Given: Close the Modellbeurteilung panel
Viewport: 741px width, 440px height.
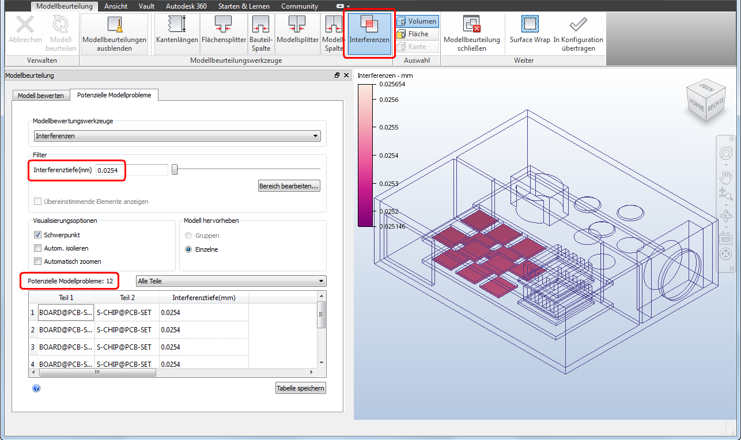Looking at the screenshot, I should point(346,75).
